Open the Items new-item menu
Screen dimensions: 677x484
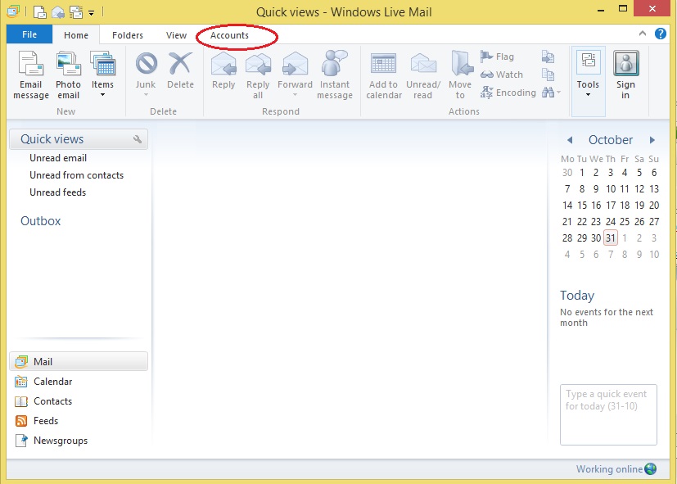[x=102, y=75]
